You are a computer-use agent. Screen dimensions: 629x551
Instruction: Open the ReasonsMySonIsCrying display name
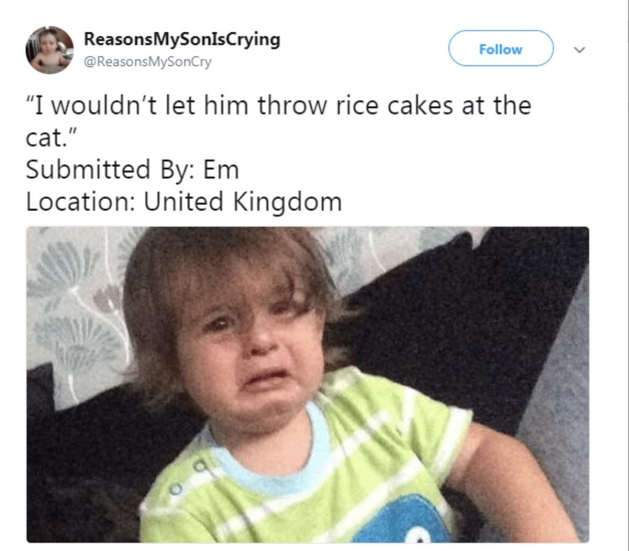pyautogui.click(x=182, y=40)
